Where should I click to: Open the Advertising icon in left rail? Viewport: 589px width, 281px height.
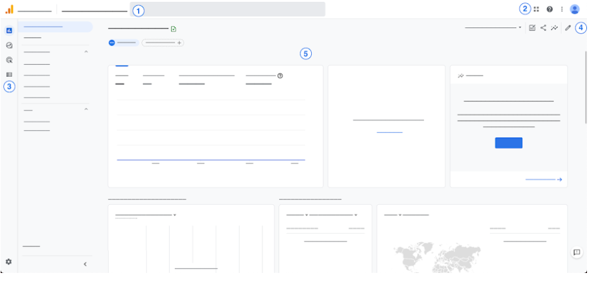(9, 59)
